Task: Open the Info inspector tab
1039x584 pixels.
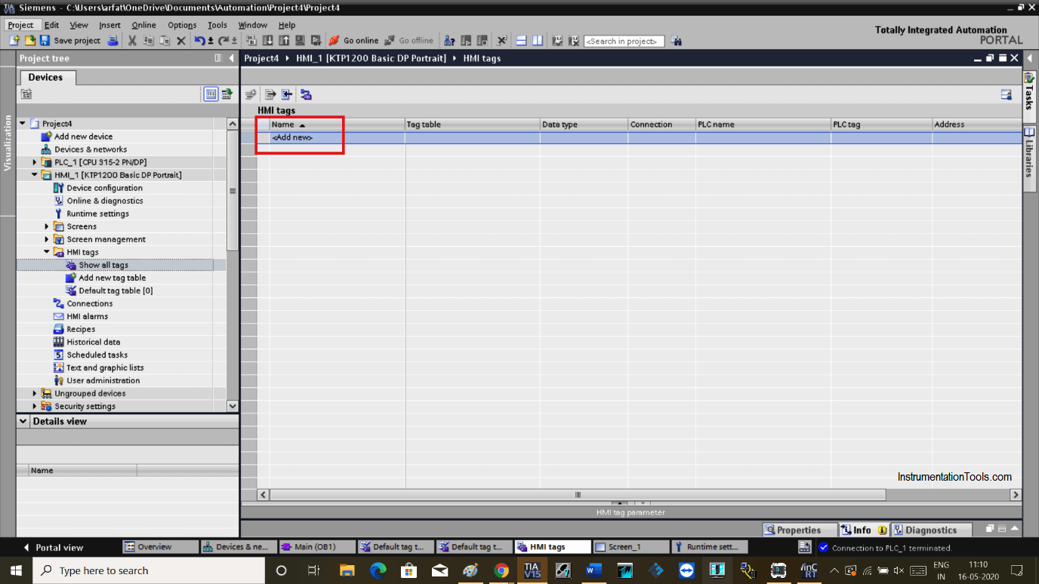Action: 864,530
